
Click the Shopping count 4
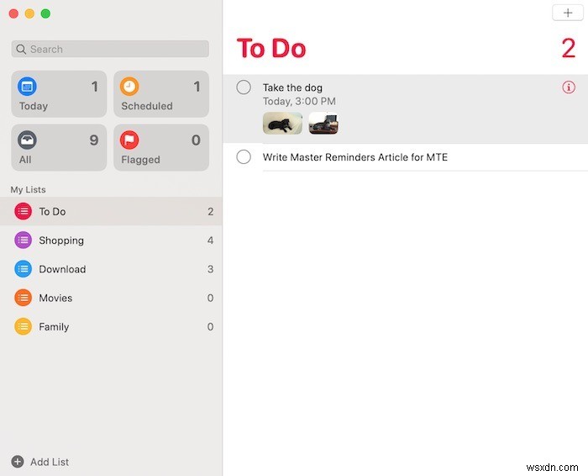(210, 241)
